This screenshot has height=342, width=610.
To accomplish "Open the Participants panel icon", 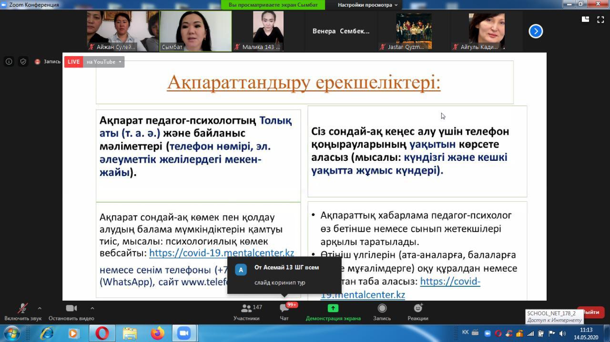I will click(246, 309).
